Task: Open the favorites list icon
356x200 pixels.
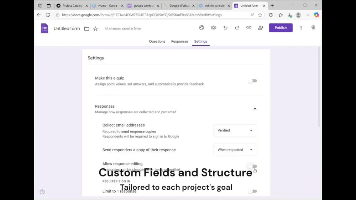Action: point(281,15)
